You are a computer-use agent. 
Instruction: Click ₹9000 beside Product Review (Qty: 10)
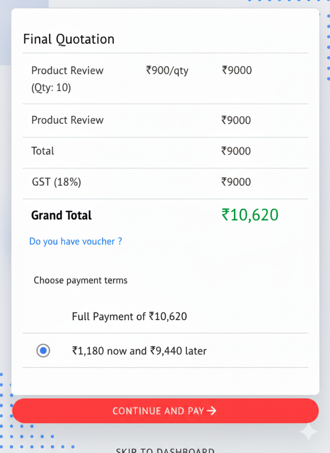click(237, 70)
